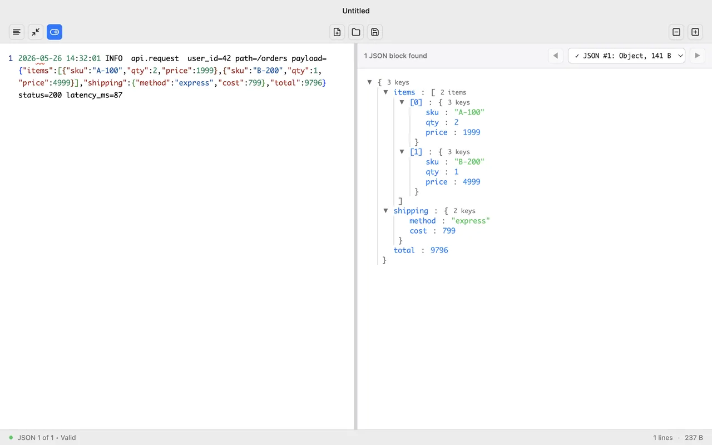Image resolution: width=712 pixels, height=445 pixels.
Task: Click the cost value 799 in tree
Action: point(449,231)
